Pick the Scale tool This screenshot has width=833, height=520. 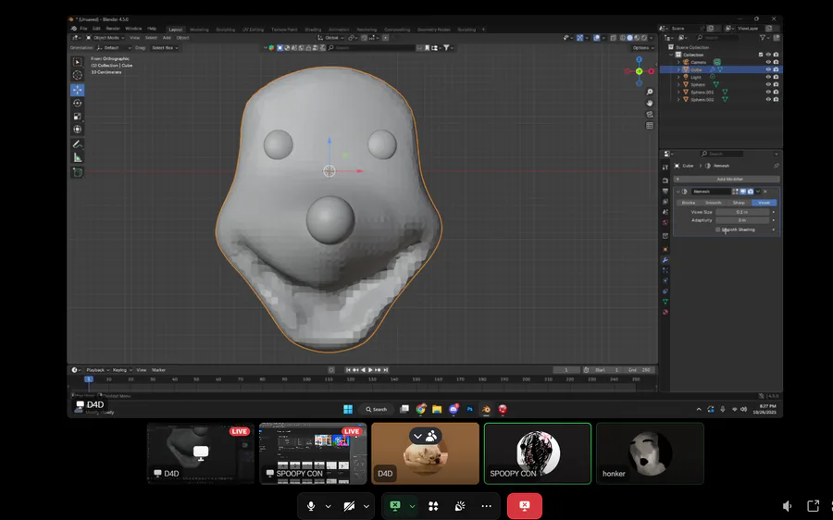(78, 116)
